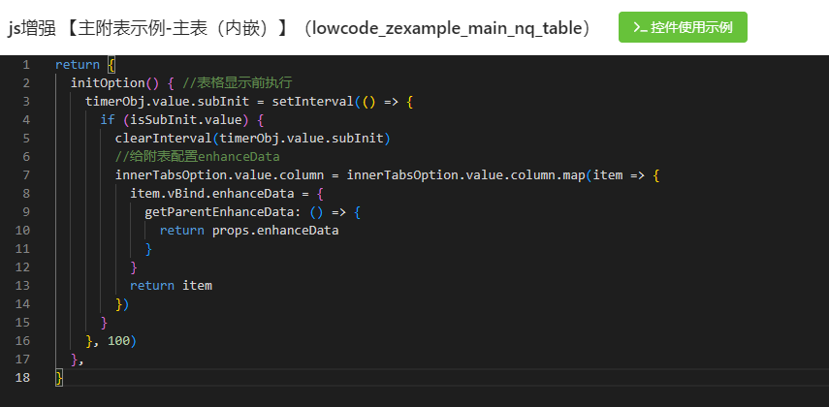Click the clearInterval call on line 5

[x=167, y=139]
